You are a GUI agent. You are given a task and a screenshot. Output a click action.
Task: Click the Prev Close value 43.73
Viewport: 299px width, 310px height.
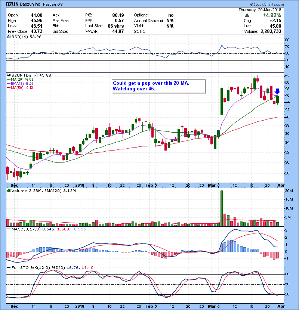37,31
